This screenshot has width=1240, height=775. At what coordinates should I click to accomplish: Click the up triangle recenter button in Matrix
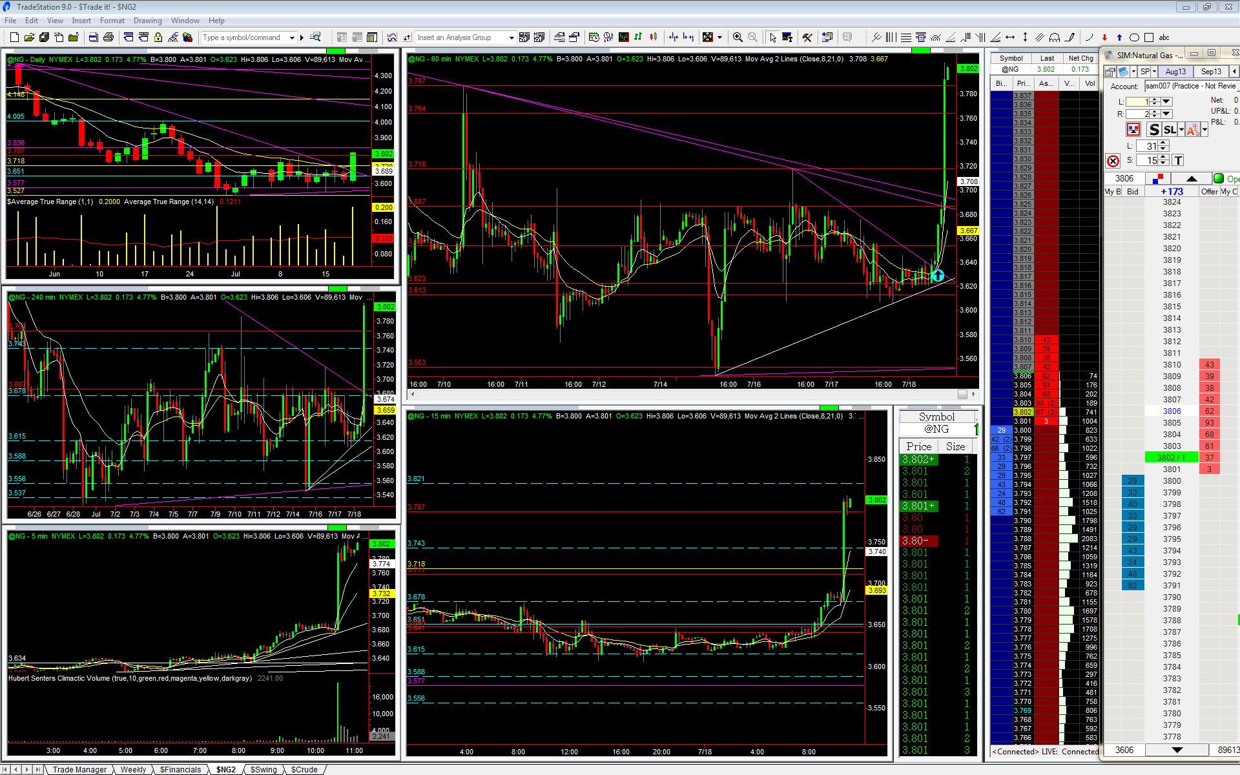point(1192,178)
